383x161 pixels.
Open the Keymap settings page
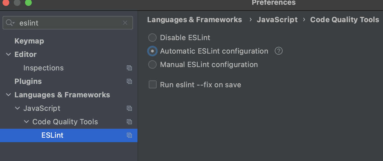tap(29, 41)
